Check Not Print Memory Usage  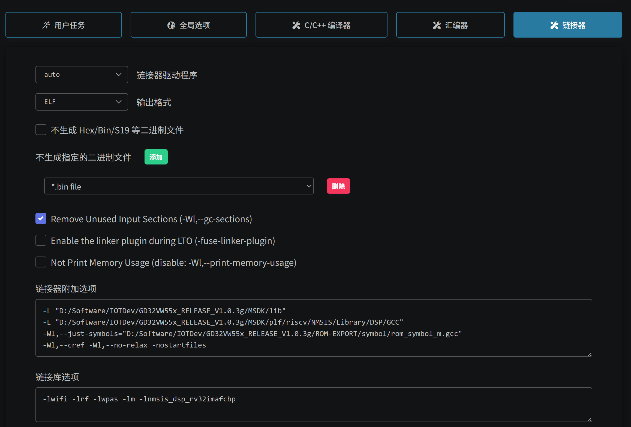point(41,262)
